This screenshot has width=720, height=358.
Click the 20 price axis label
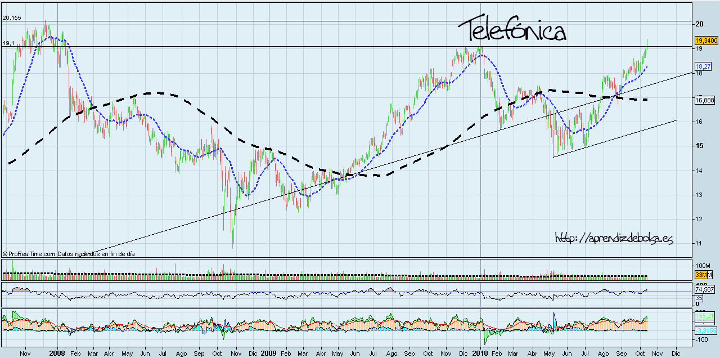[x=700, y=24]
